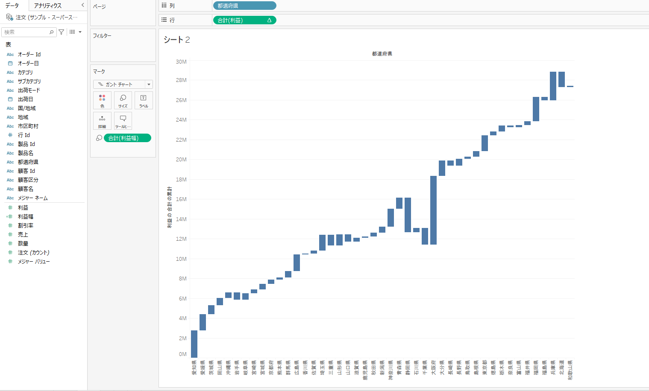Image resolution: width=649 pixels, height=391 pixels.
Task: Open the funnel filter-fields icon
Action: pyautogui.click(x=62, y=32)
